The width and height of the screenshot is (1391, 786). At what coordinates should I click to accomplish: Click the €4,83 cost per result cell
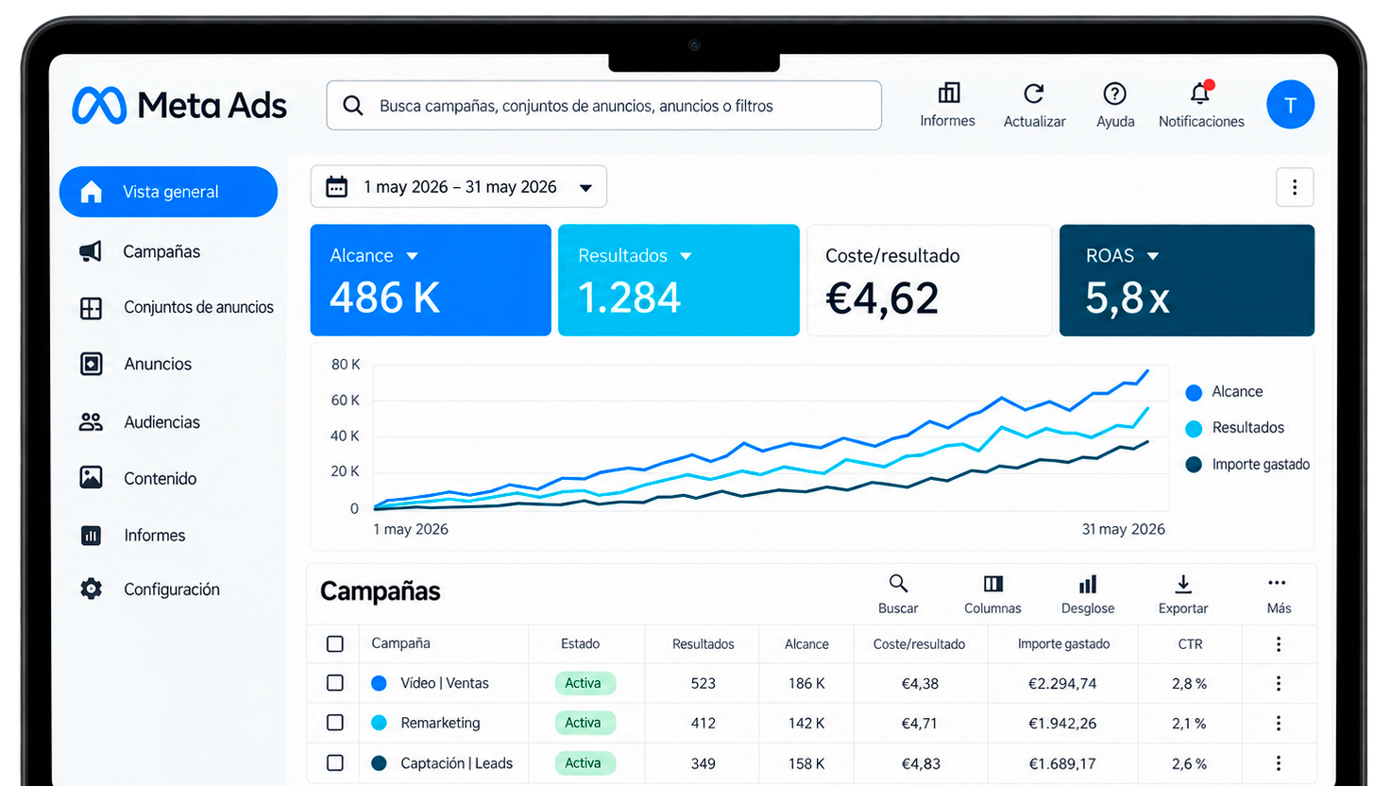click(920, 764)
